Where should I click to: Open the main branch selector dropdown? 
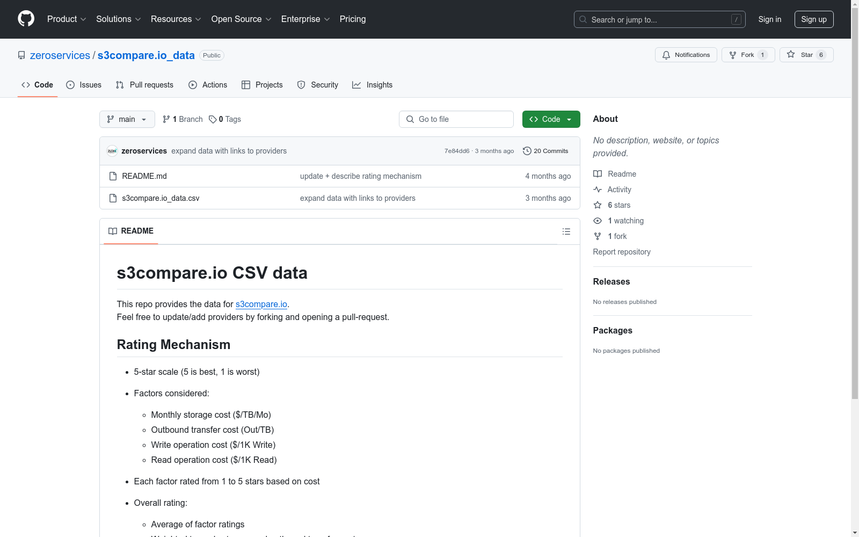(127, 119)
